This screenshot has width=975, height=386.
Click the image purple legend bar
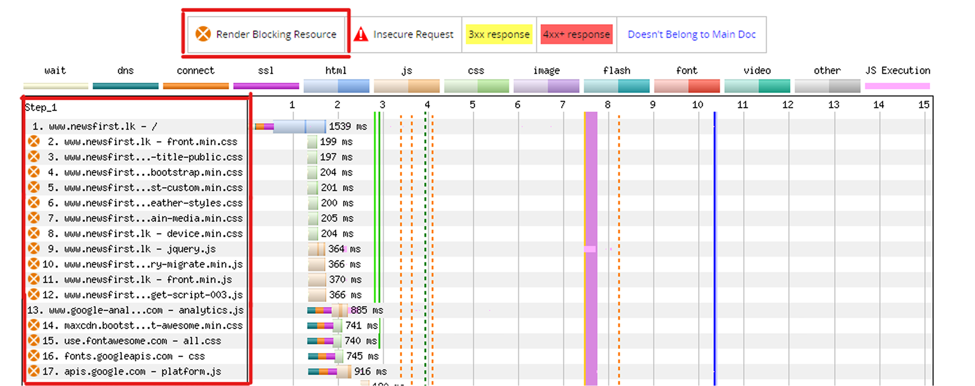(x=546, y=86)
